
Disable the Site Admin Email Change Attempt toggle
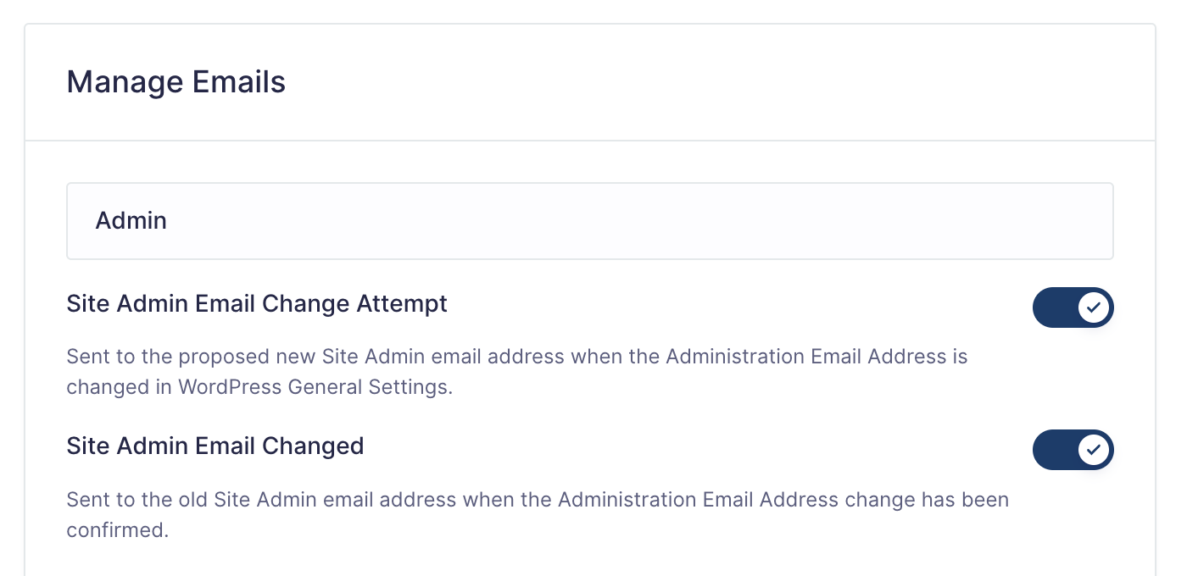(1073, 307)
